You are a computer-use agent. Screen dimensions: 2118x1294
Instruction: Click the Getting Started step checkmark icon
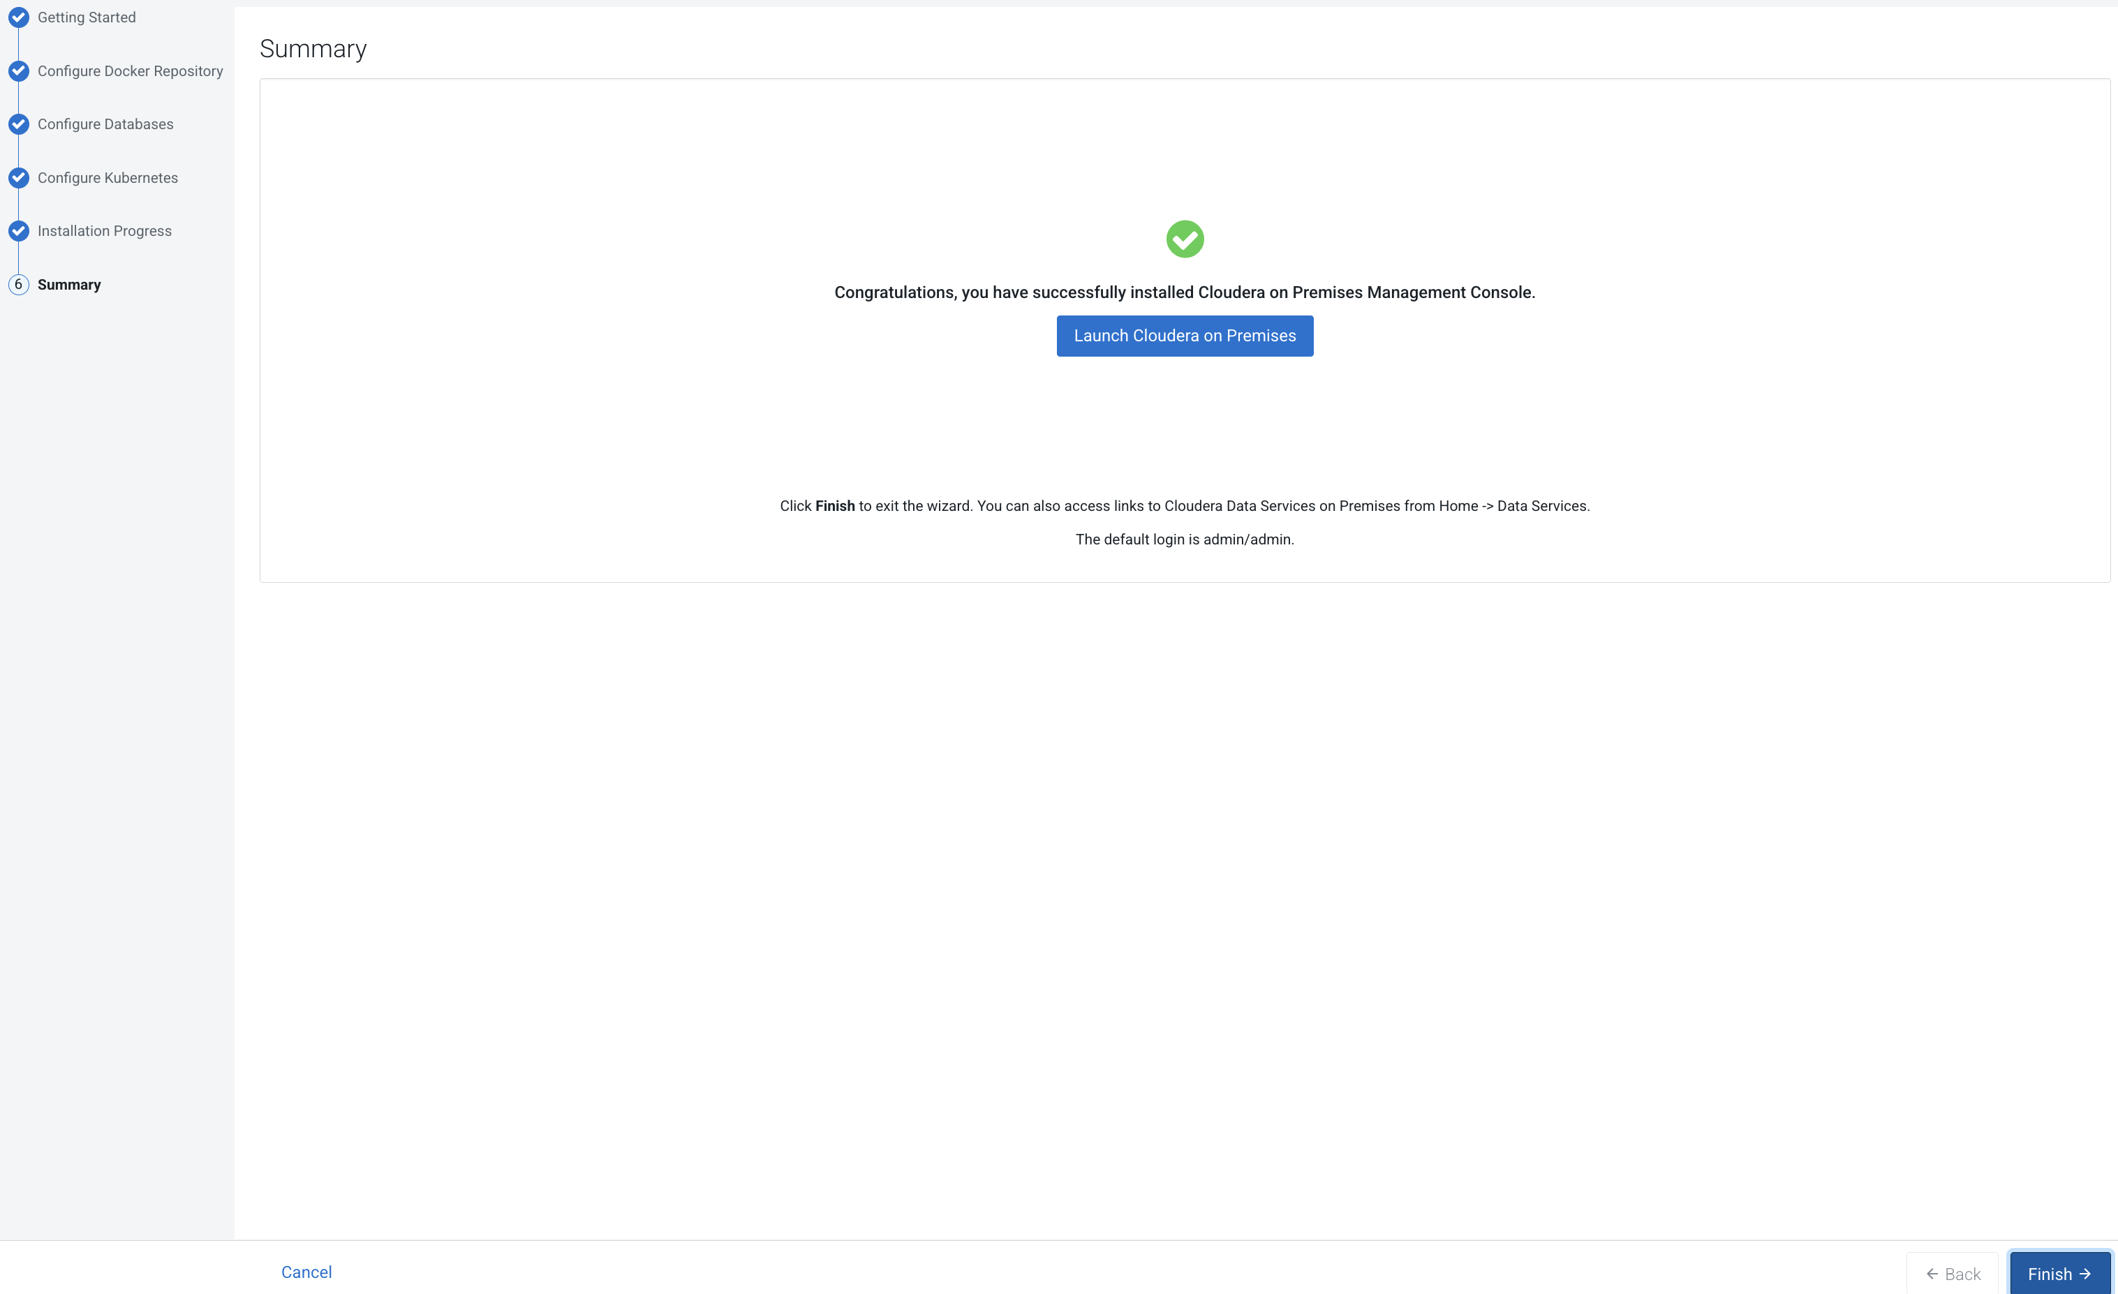[18, 17]
